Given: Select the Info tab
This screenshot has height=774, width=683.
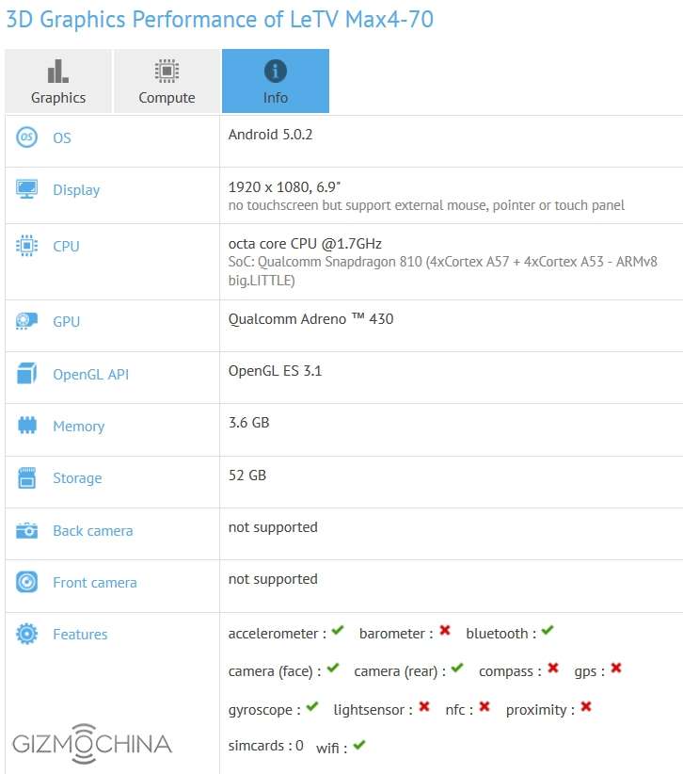Looking at the screenshot, I should (x=275, y=81).
